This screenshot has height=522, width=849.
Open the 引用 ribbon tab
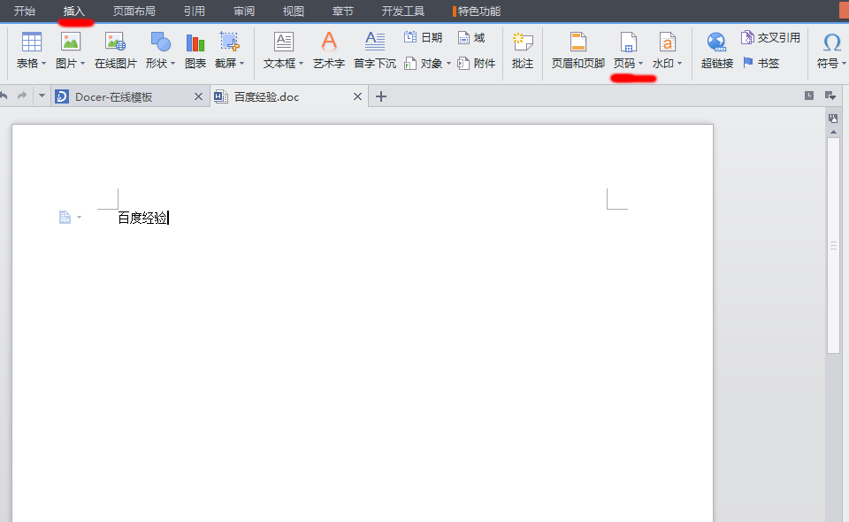pyautogui.click(x=195, y=11)
